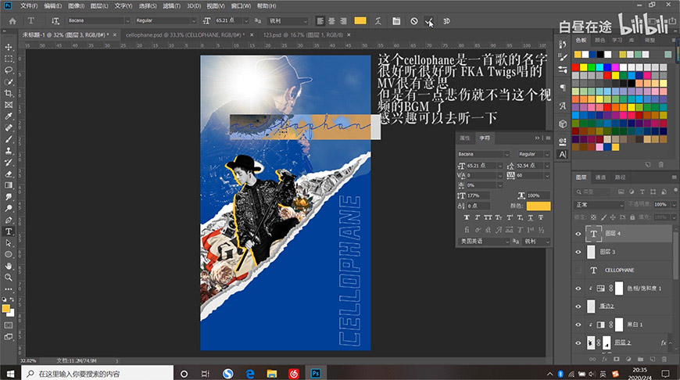Viewport: 680px width, 380px height.
Task: Toggle Character and Paragraph panels button
Action: [x=396, y=21]
